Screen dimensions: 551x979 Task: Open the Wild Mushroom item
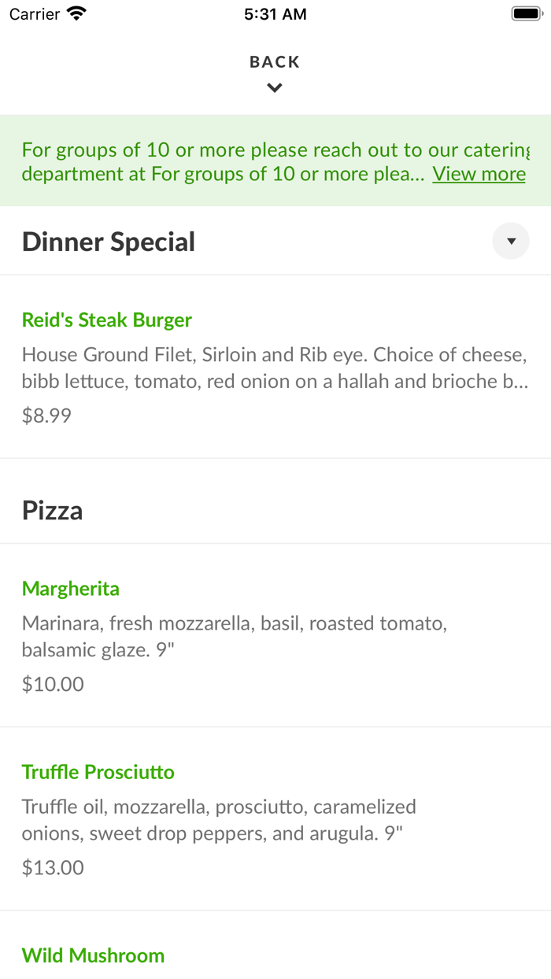[93, 955]
